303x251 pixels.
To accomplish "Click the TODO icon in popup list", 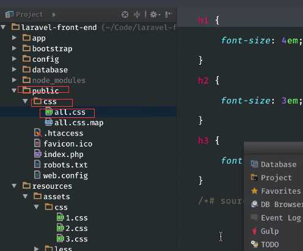I will tap(254, 244).
